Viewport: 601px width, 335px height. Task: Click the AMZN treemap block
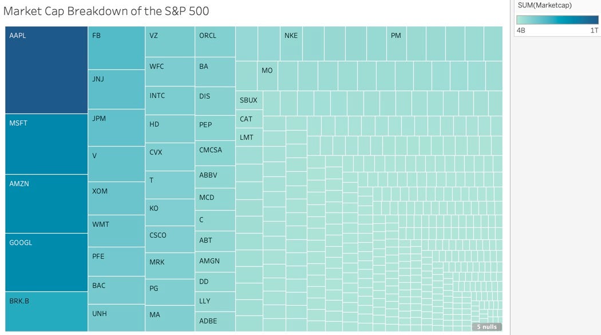click(x=46, y=203)
